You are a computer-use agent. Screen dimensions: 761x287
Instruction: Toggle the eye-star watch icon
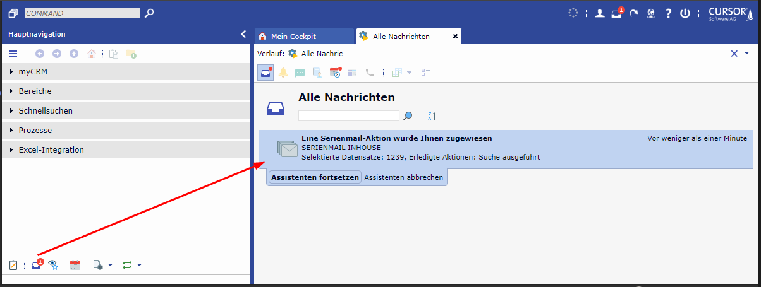pos(54,266)
